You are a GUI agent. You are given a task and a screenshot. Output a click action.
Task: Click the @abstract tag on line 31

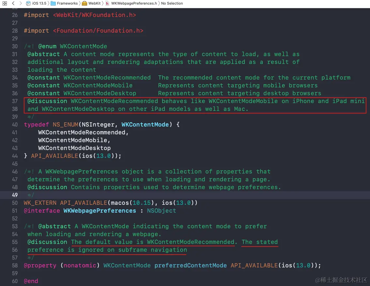(44, 54)
